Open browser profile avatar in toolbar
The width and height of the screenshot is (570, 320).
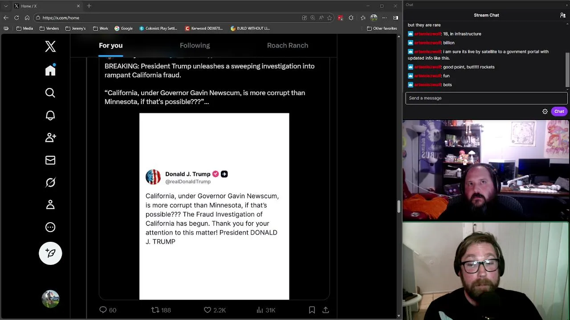tap(374, 18)
